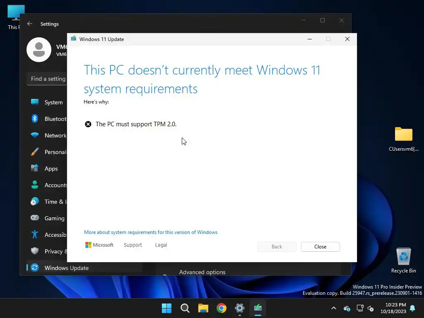Image resolution: width=424 pixels, height=318 pixels.
Task: Select the Recycle Bin desktop icon
Action: pos(403,260)
